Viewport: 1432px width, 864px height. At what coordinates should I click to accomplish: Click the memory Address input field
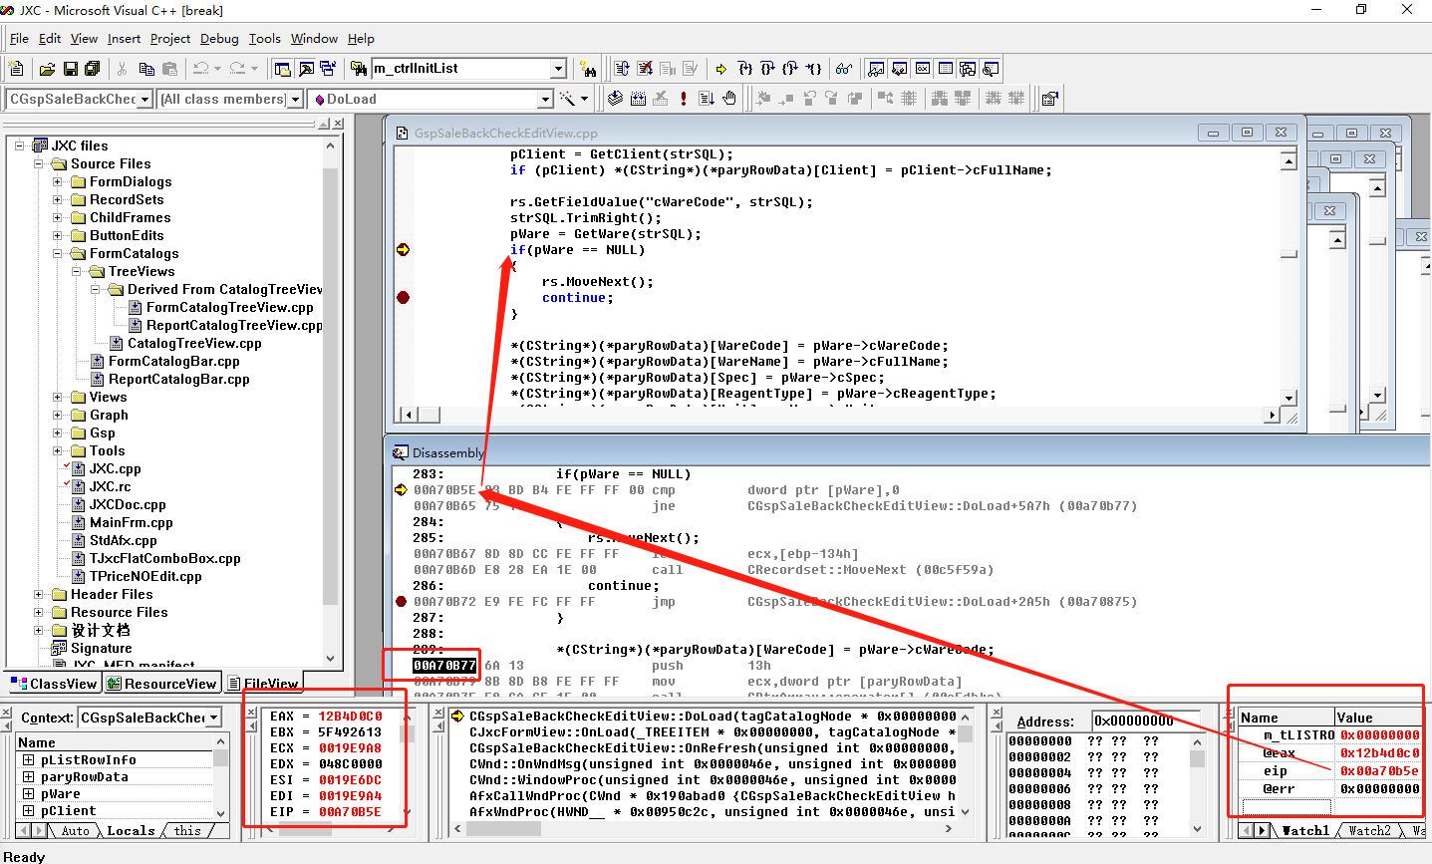pos(1146,720)
